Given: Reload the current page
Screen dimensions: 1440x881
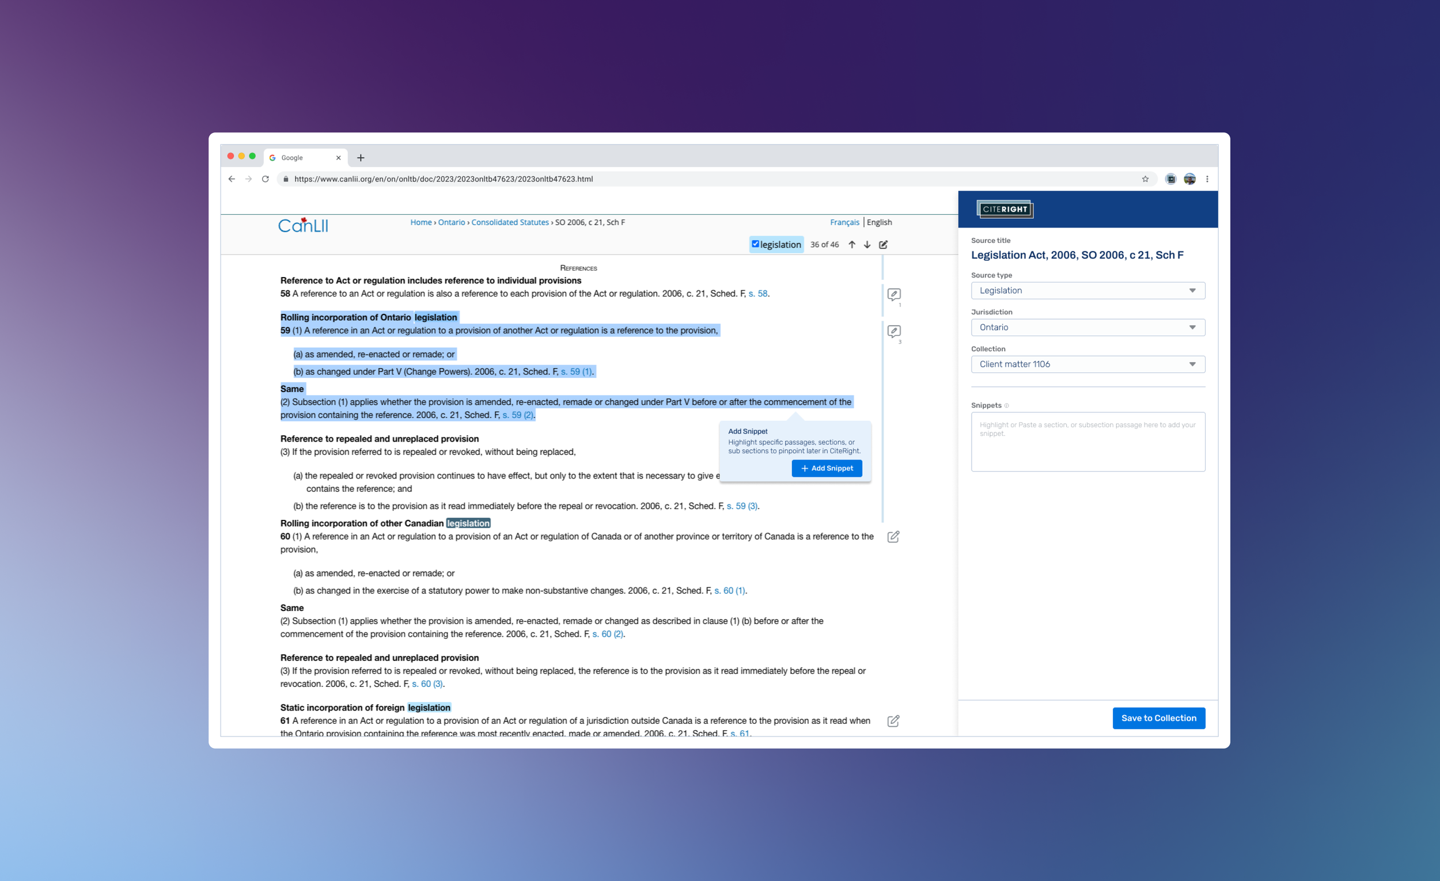Looking at the screenshot, I should point(266,179).
